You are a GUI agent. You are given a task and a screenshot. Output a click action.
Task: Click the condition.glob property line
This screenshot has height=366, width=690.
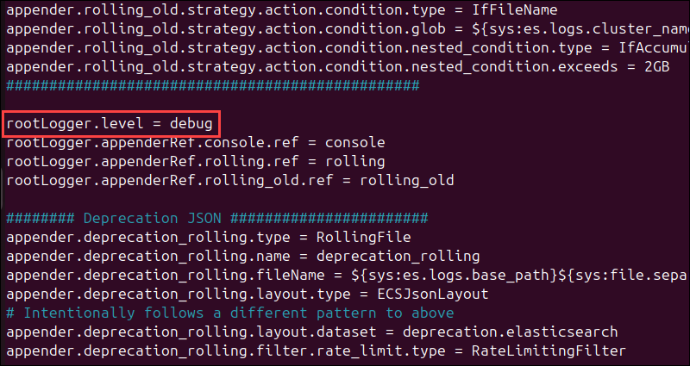click(216, 29)
